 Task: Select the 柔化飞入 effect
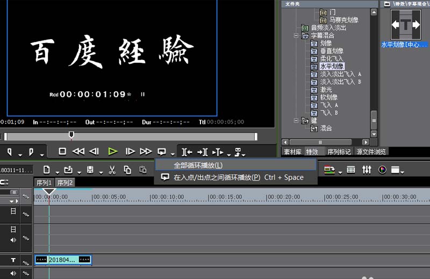(332, 58)
